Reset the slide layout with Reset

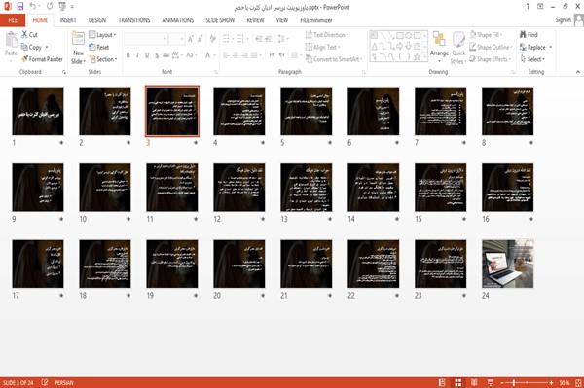[99, 47]
